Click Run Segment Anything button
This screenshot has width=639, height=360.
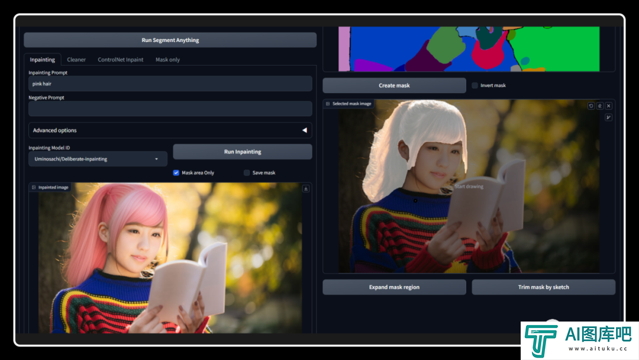point(170,40)
